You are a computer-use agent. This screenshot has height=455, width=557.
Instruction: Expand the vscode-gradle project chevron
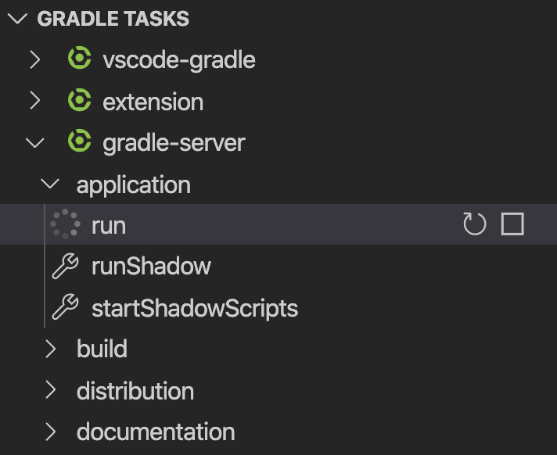coord(34,59)
